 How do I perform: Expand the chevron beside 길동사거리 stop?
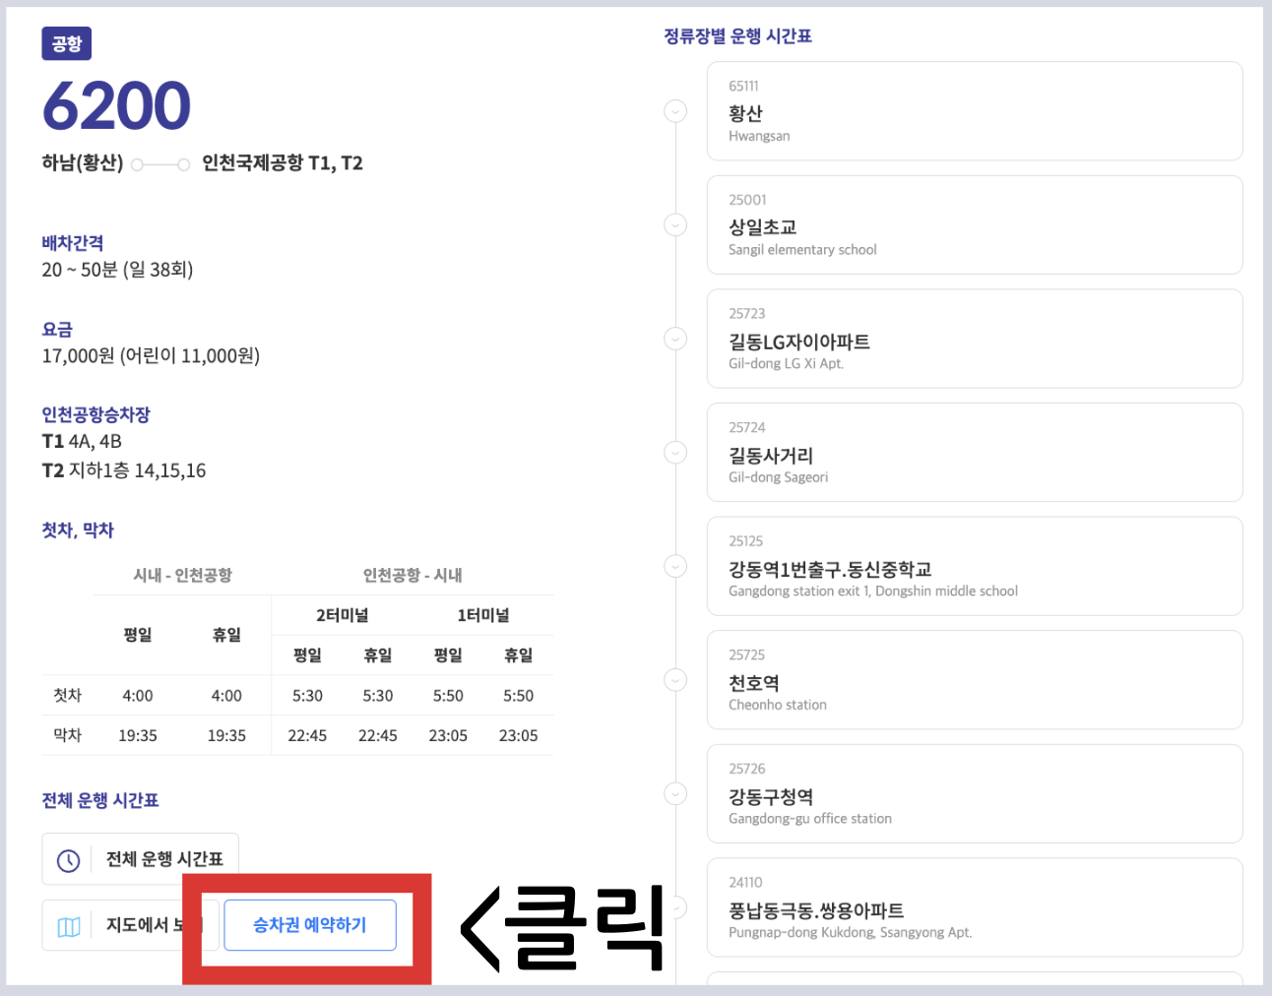[675, 452]
